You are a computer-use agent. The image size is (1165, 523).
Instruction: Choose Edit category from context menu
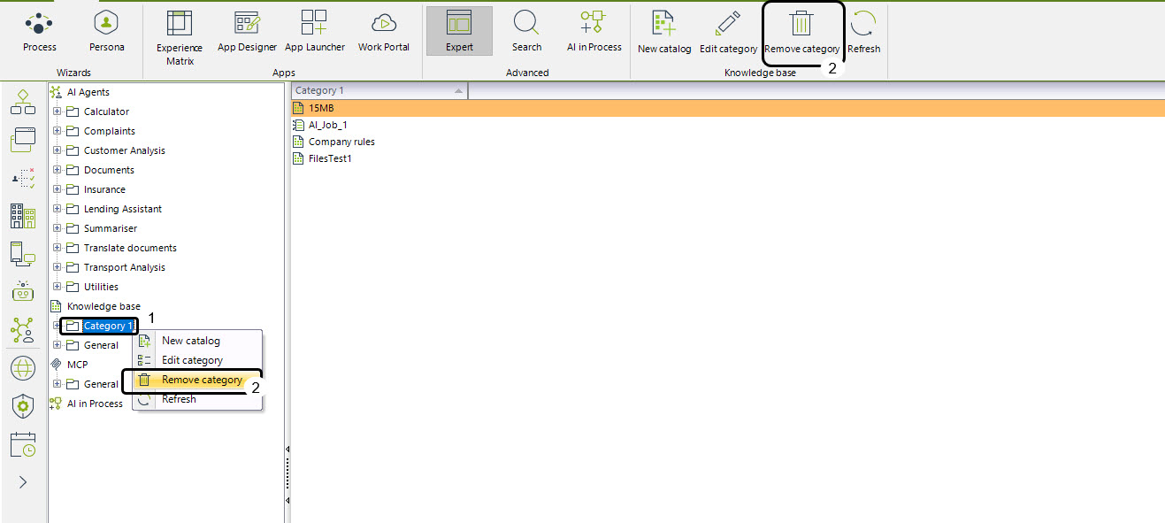192,360
